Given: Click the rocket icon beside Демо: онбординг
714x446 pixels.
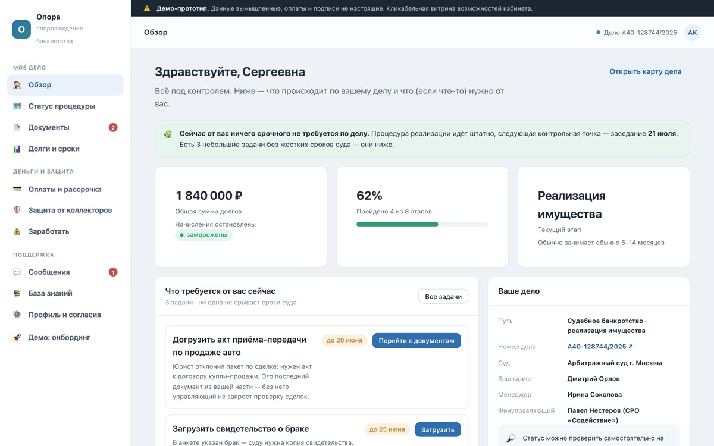Looking at the screenshot, I should click(17, 338).
